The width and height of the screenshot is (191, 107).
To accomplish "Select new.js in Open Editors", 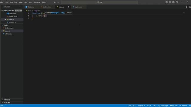I will 12,19.
